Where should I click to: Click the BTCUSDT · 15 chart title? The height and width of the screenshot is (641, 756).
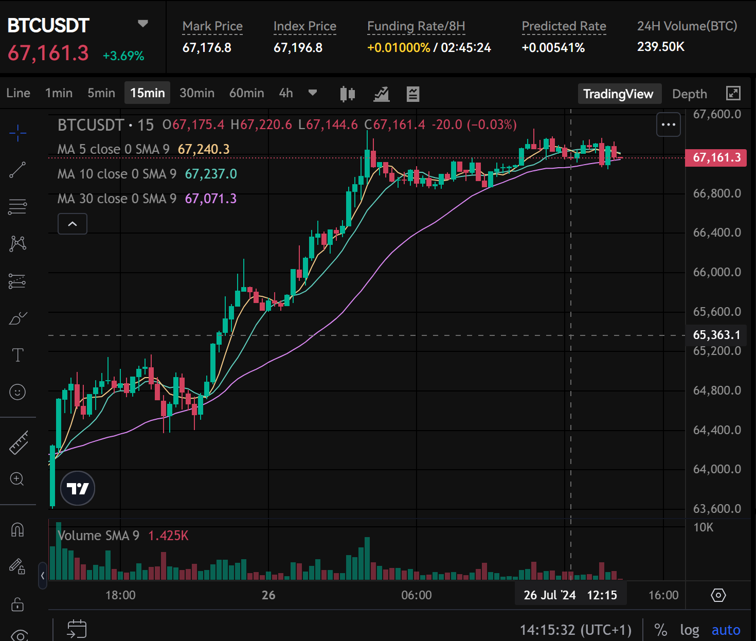(x=105, y=124)
